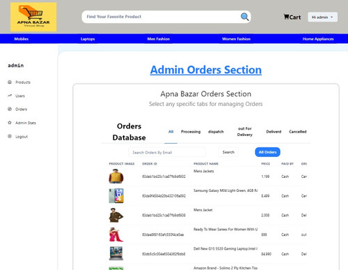The height and width of the screenshot is (270, 348).
Task: Click order ID of the Sarees row
Action: click(x=163, y=234)
